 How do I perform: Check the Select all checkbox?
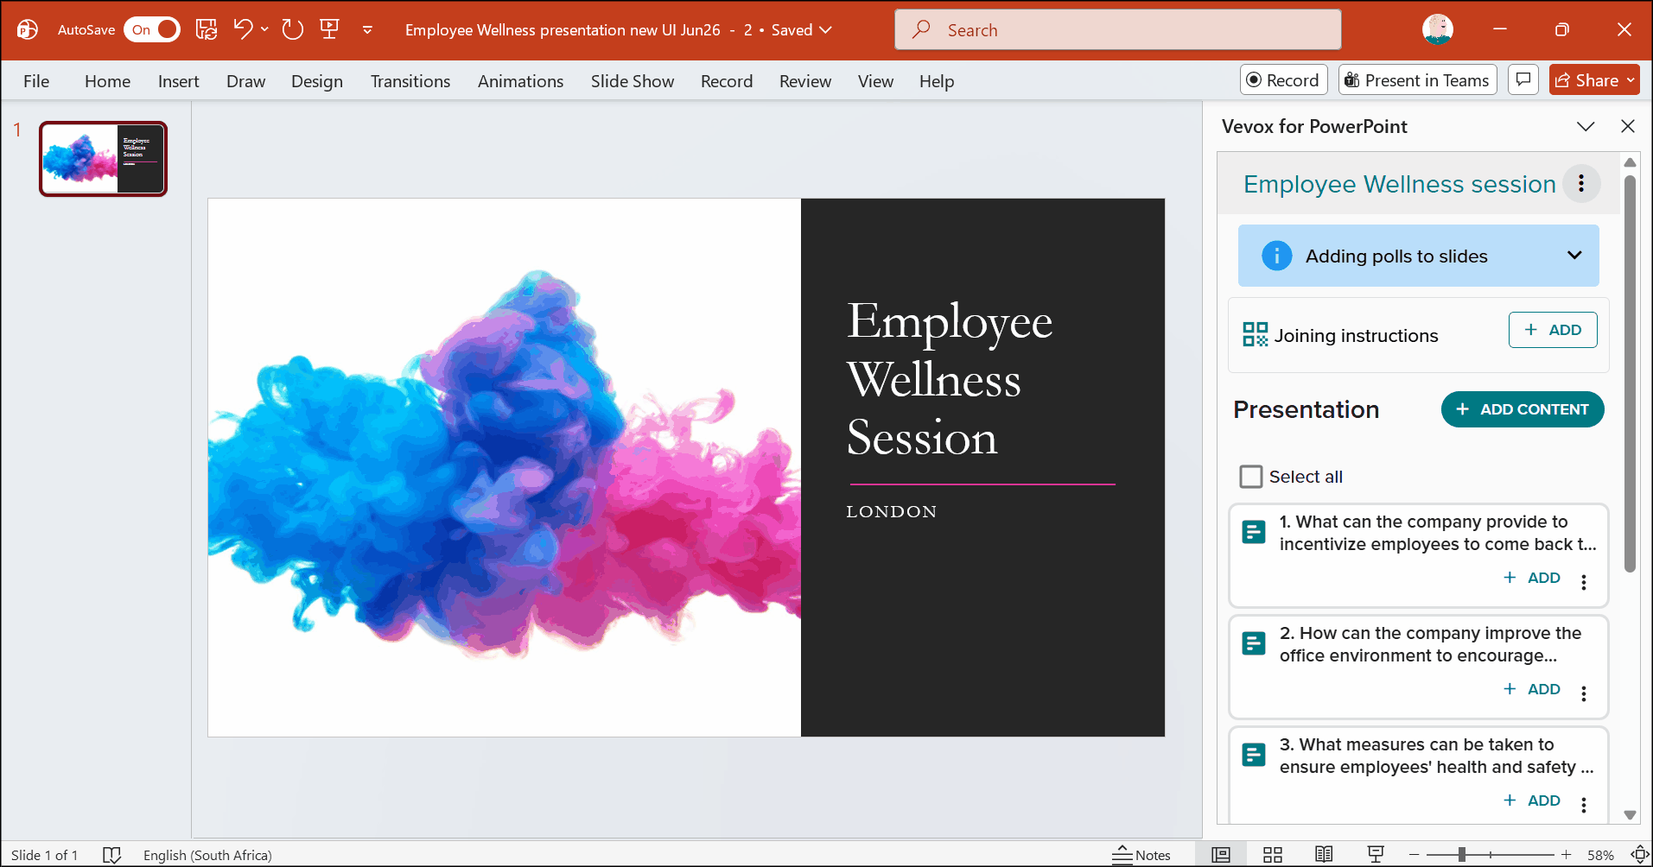click(1250, 477)
